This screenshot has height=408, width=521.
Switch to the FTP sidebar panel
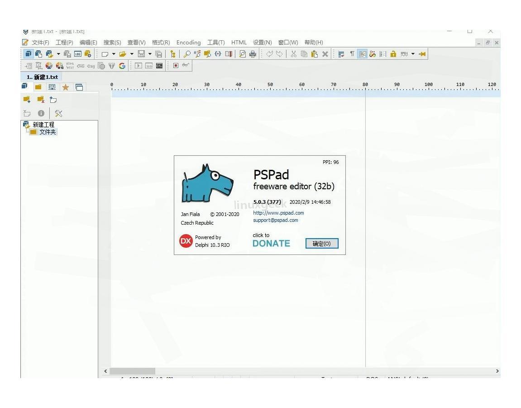(x=53, y=86)
